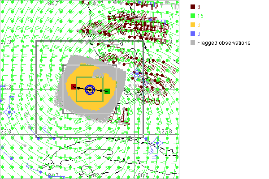
Task: Click the 23.3 latitude label at left
Action: click(x=5, y=132)
